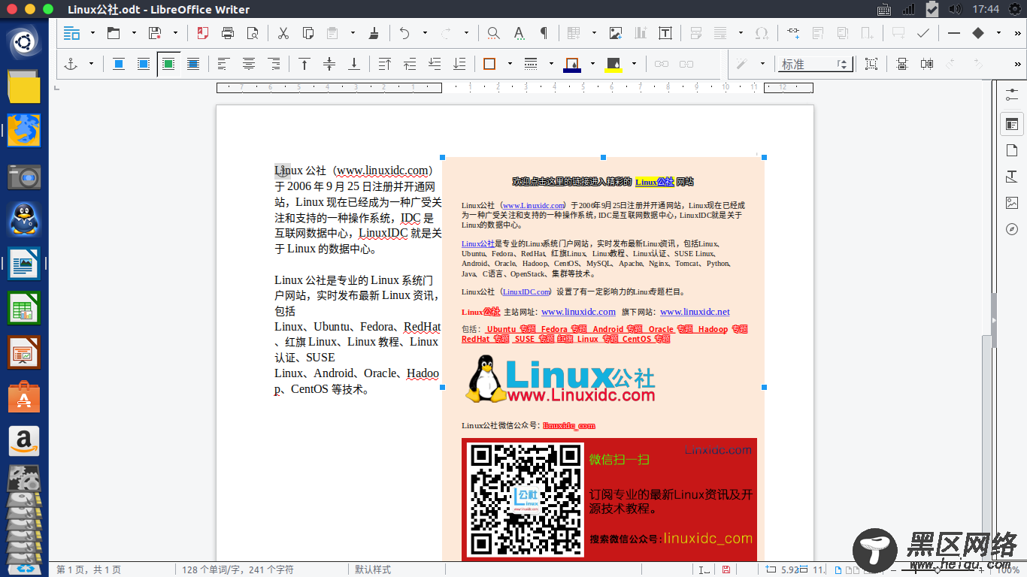Toggle the Track Changes checkmark icon
The image size is (1027, 577).
(923, 33)
